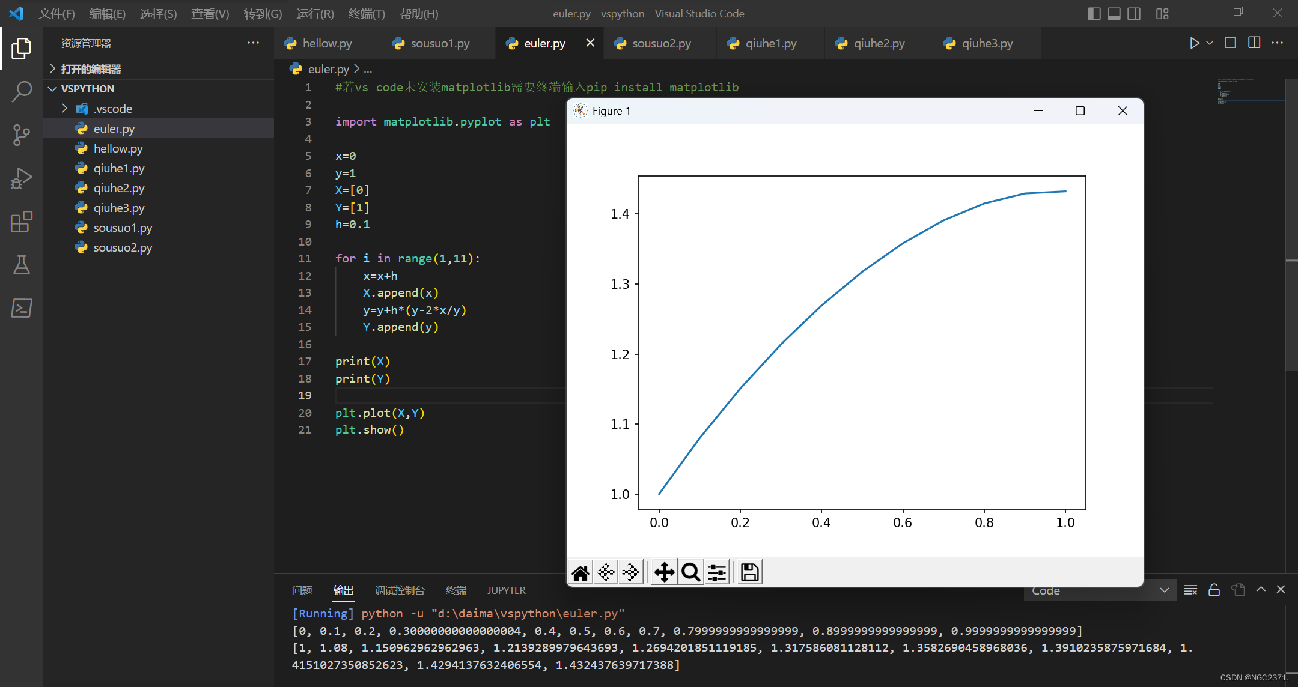Open Run and Debug view

point(22,178)
